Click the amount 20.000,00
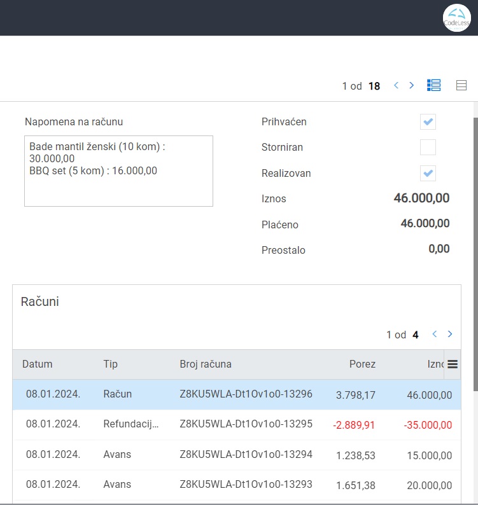Image resolution: width=478 pixels, height=505 pixels. (430, 485)
